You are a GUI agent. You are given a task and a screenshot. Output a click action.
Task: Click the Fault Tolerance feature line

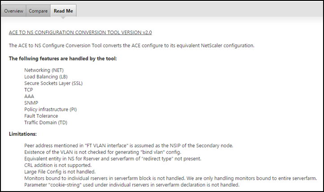41,115
